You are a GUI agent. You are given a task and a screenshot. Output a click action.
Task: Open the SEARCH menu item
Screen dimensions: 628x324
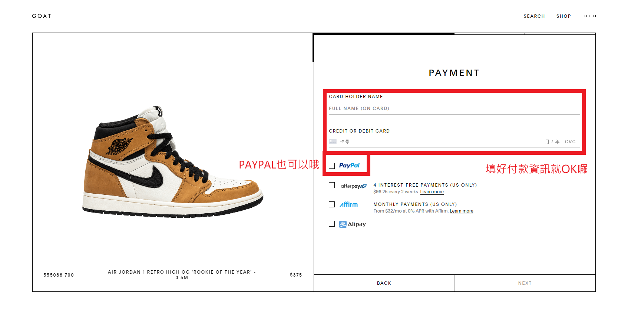click(534, 16)
